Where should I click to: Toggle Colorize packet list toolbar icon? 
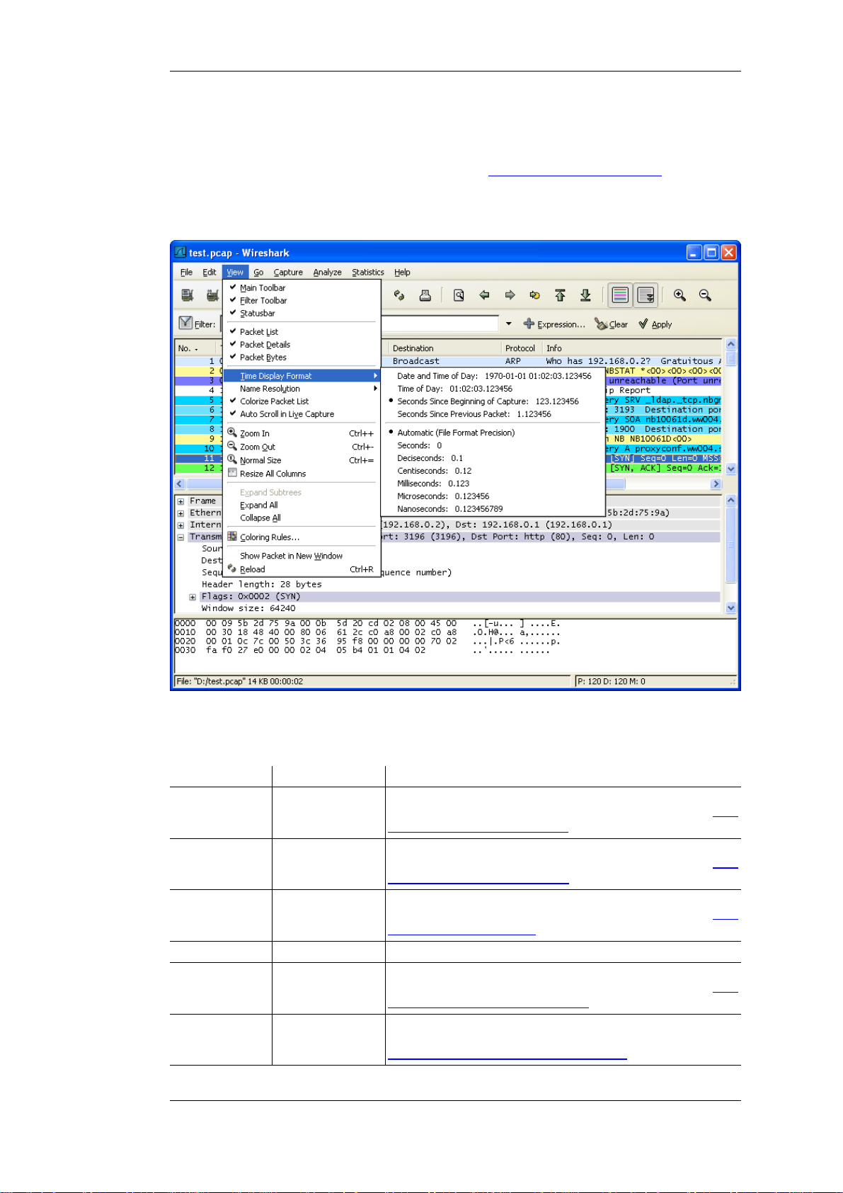click(x=620, y=295)
